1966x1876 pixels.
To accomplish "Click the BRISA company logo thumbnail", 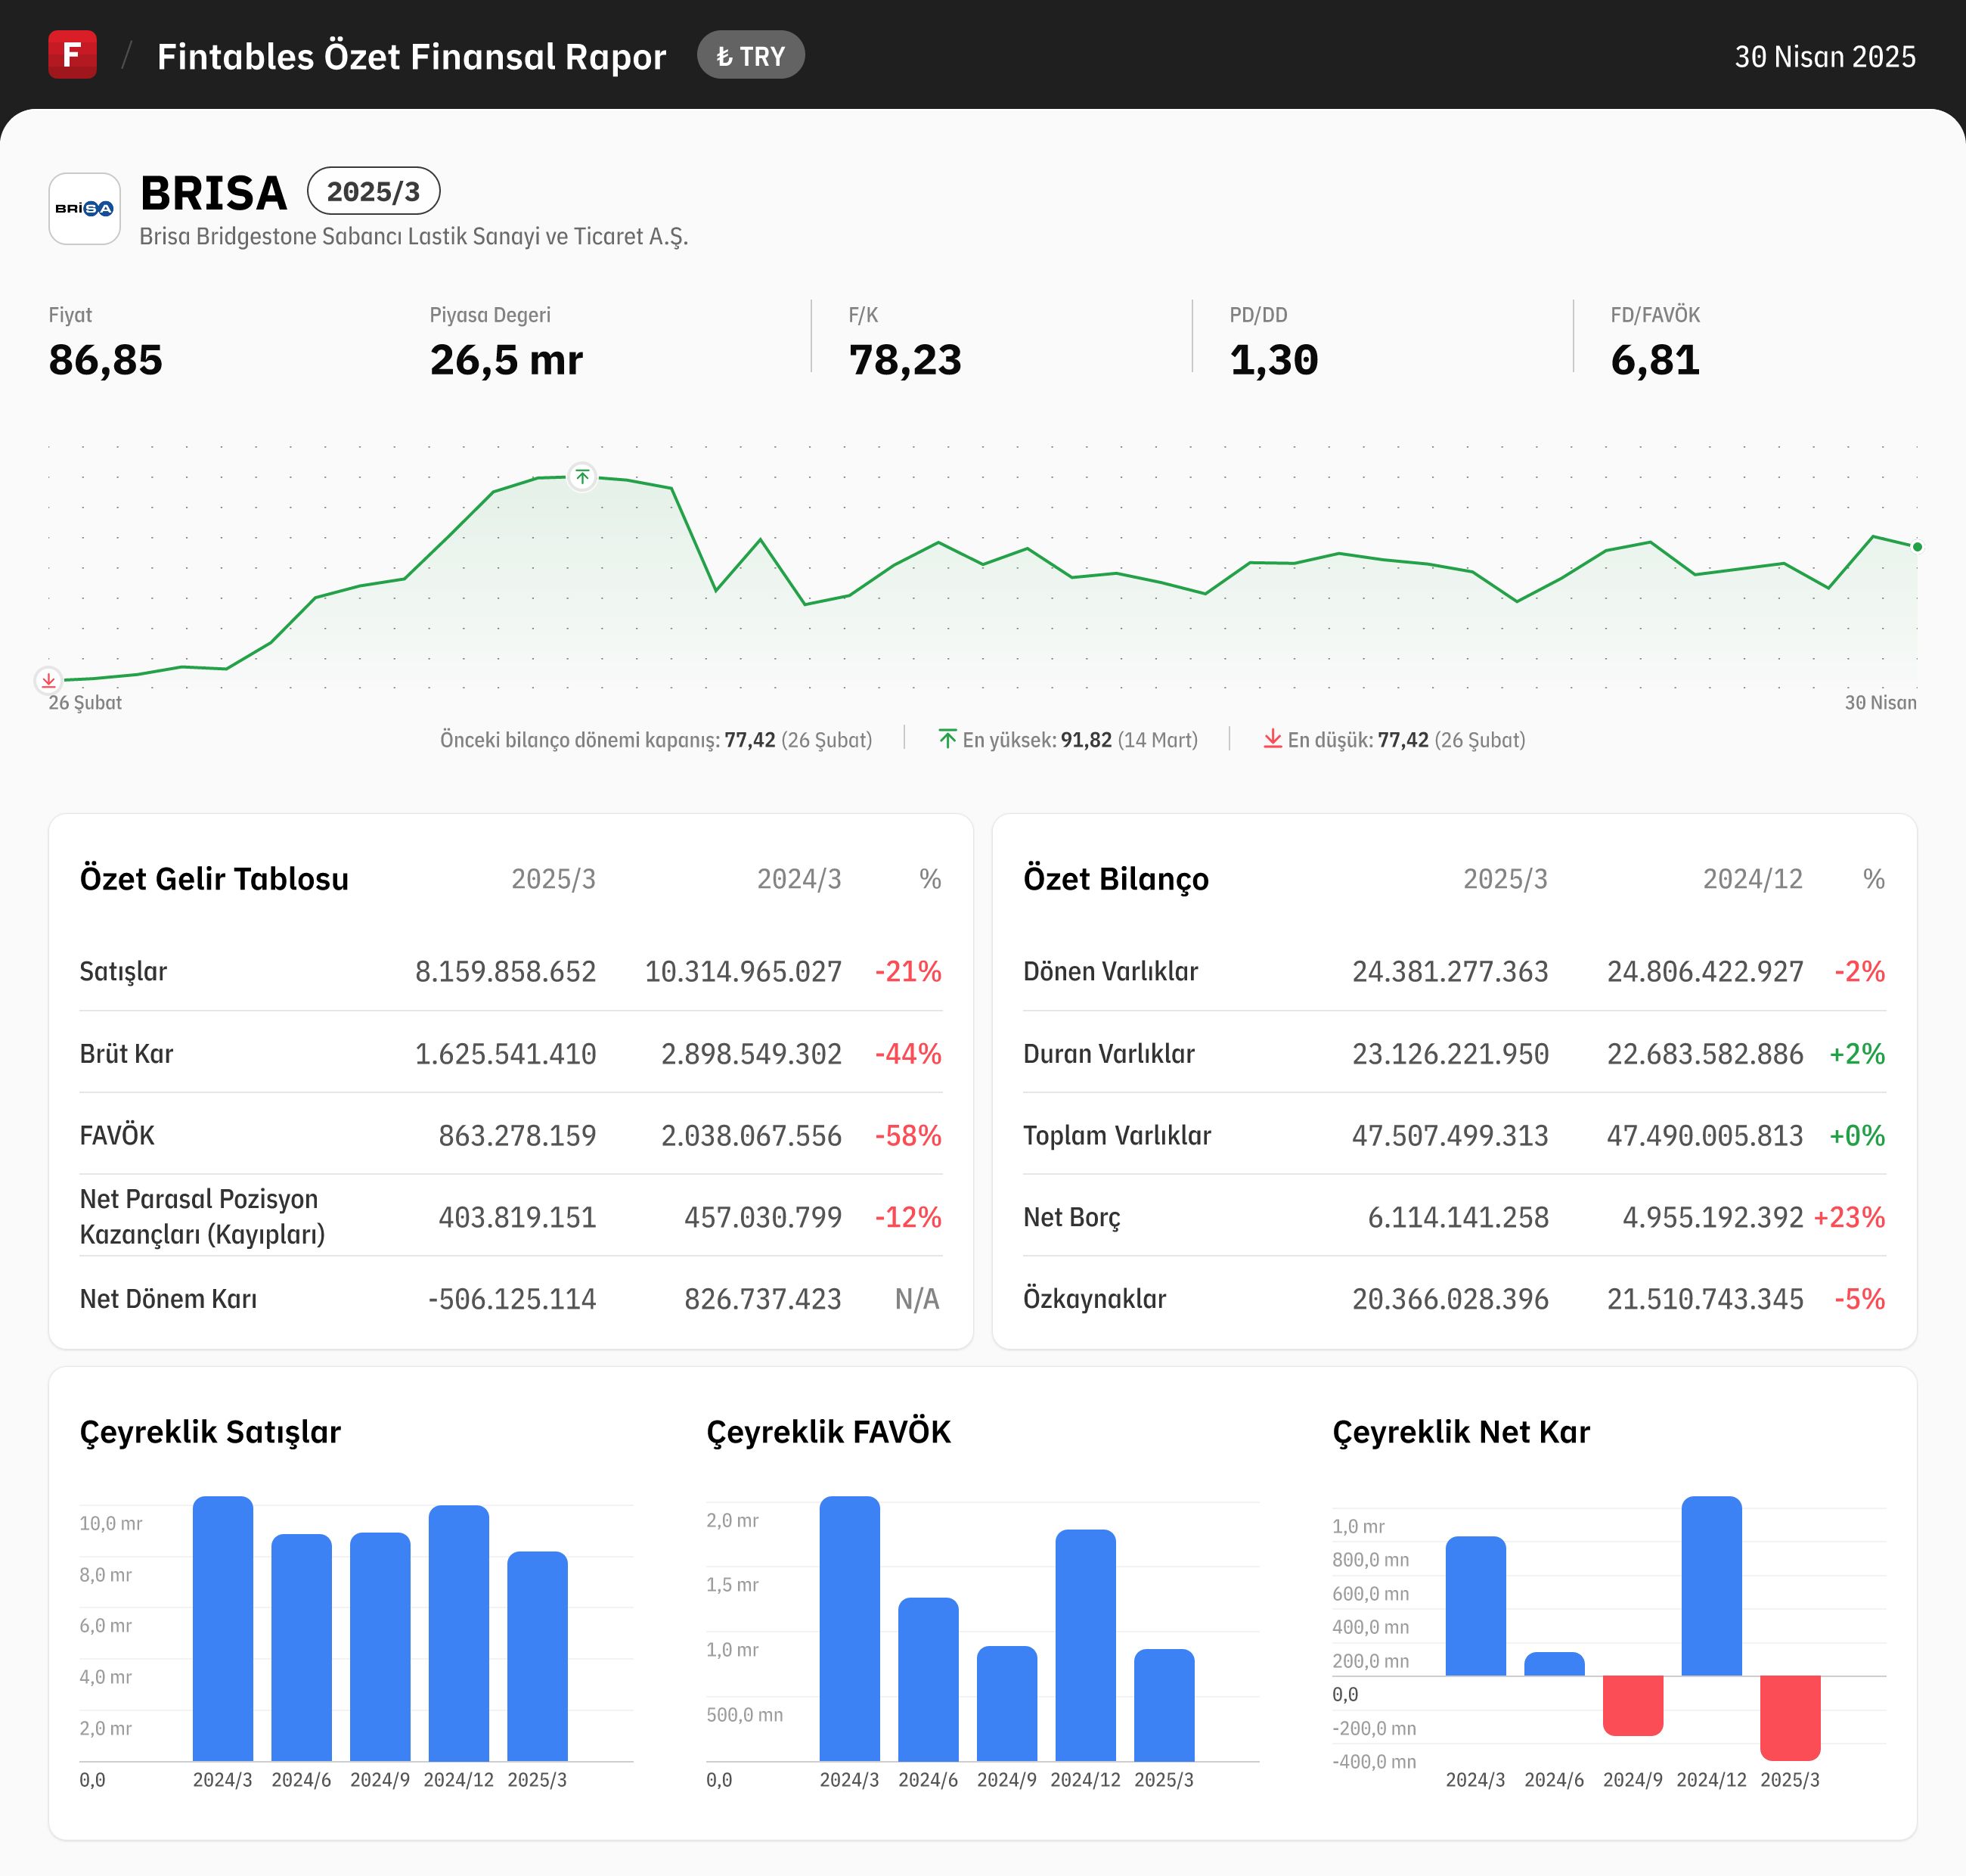I will click(85, 209).
